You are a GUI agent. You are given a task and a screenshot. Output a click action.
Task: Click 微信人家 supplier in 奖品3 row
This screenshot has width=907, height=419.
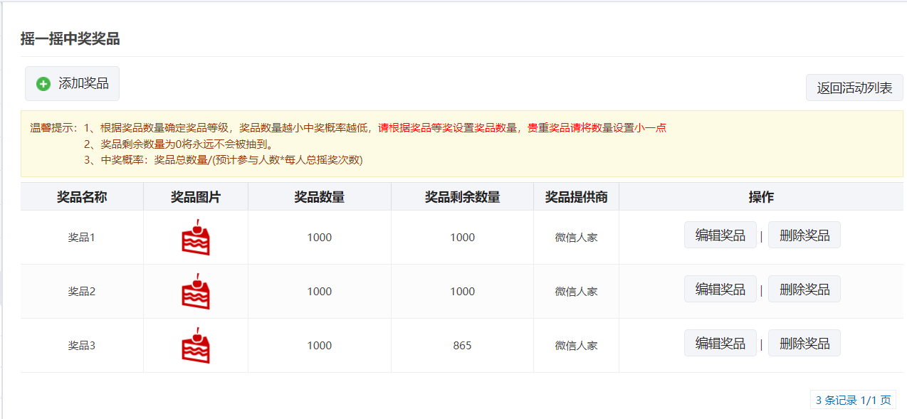click(x=577, y=346)
